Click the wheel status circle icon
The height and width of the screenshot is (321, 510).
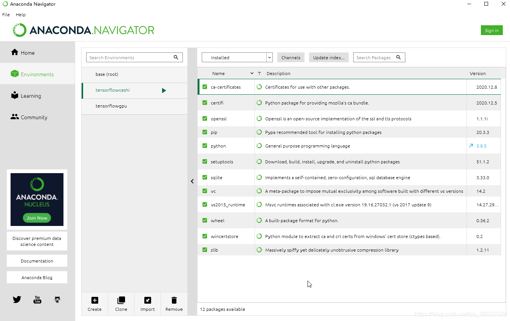tap(259, 221)
